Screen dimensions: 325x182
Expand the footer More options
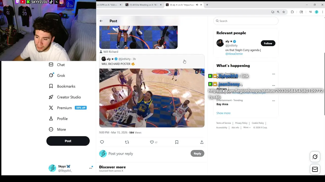pyautogui.click(x=247, y=128)
